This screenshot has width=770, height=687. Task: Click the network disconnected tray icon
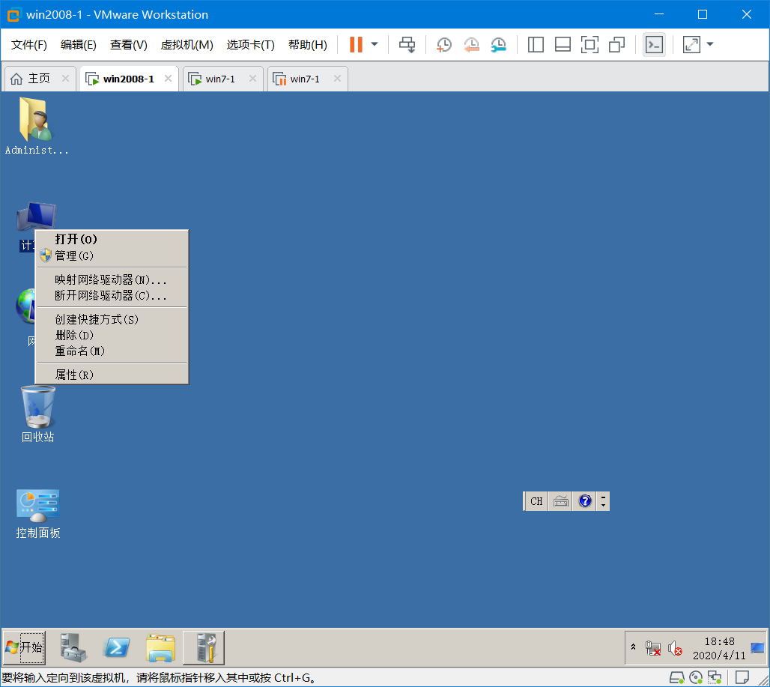tap(653, 648)
